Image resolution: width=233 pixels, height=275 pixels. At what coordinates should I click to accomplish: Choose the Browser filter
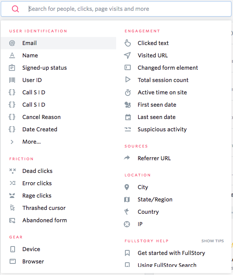33,262
